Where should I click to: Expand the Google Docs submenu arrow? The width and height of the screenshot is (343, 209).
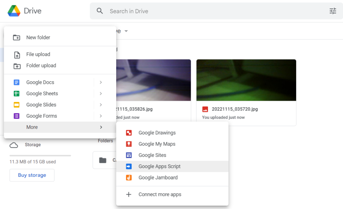click(101, 82)
